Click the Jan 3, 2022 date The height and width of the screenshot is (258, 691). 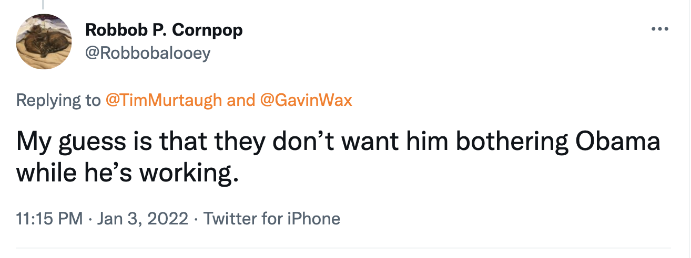[x=143, y=218]
